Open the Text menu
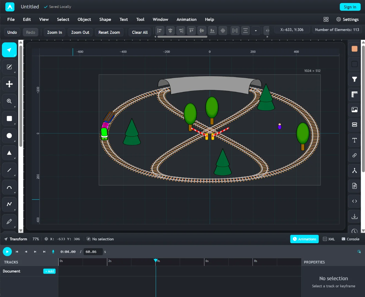This screenshot has height=297, width=365. tap(124, 19)
